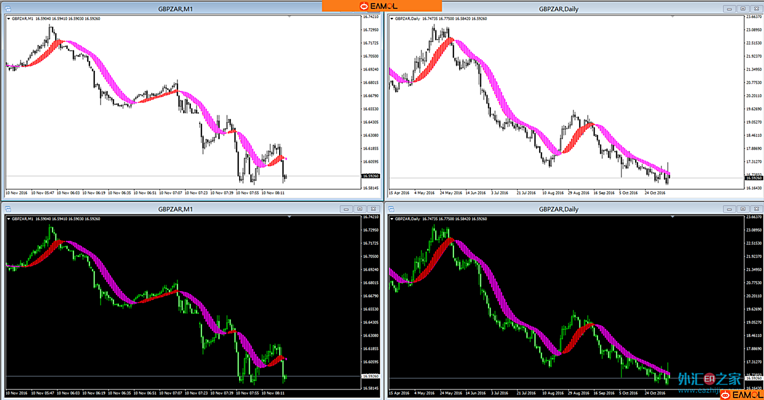Open the symbol dropdown arrow in the white M1 chart
764x400 pixels.
pos(9,18)
